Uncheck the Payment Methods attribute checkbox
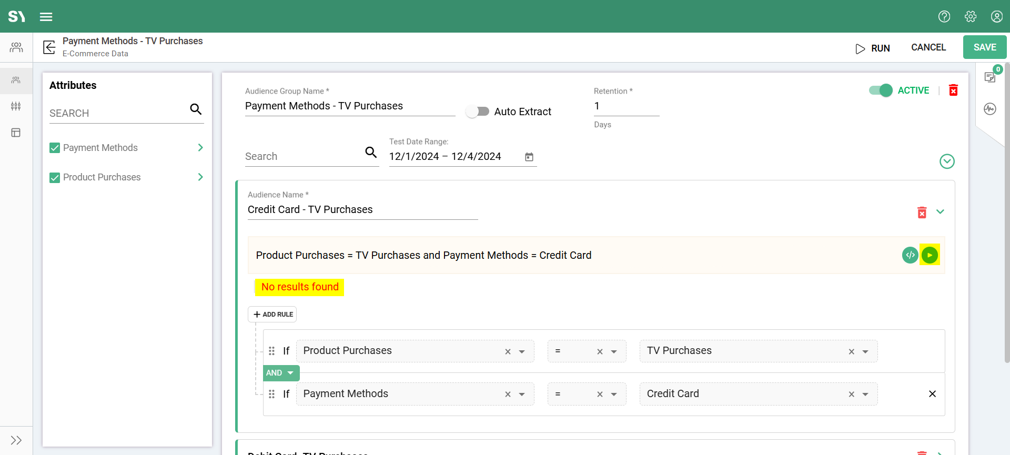 [x=55, y=148]
